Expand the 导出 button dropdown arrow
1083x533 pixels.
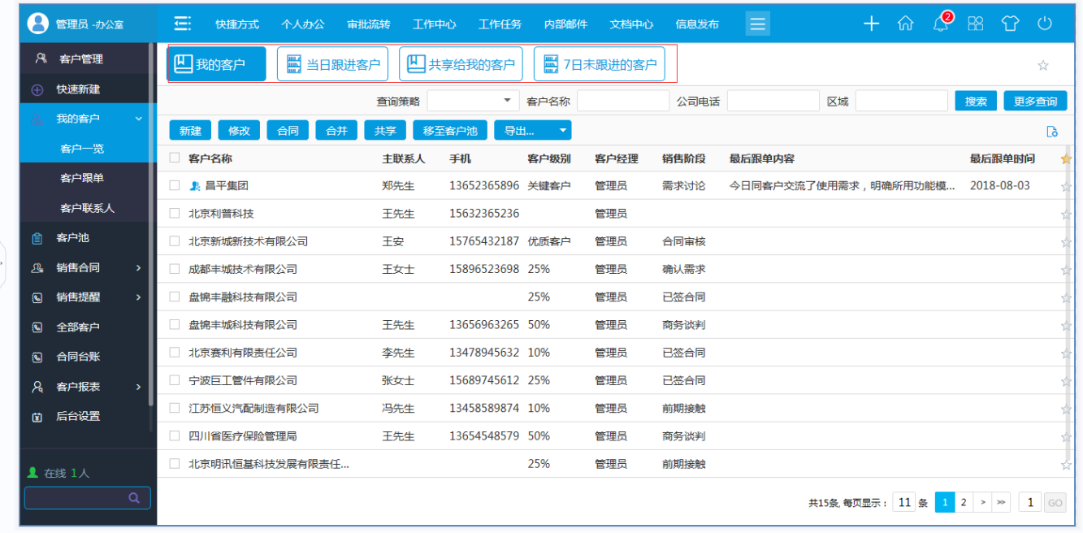561,131
